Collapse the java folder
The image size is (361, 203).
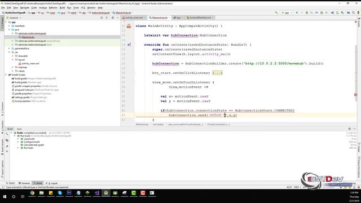10,30
